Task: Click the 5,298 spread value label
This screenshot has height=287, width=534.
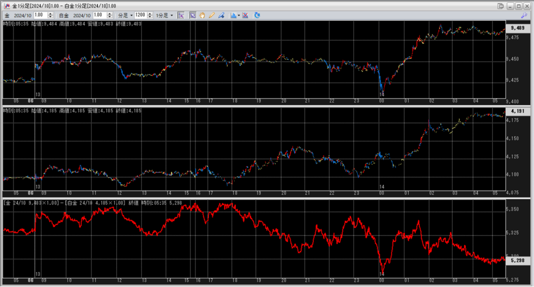Action: click(518, 260)
